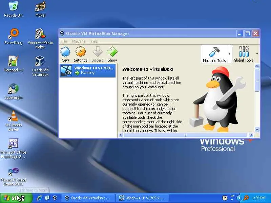
Task: Minimize the VirtualBox Manager window
Action: coord(239,33)
